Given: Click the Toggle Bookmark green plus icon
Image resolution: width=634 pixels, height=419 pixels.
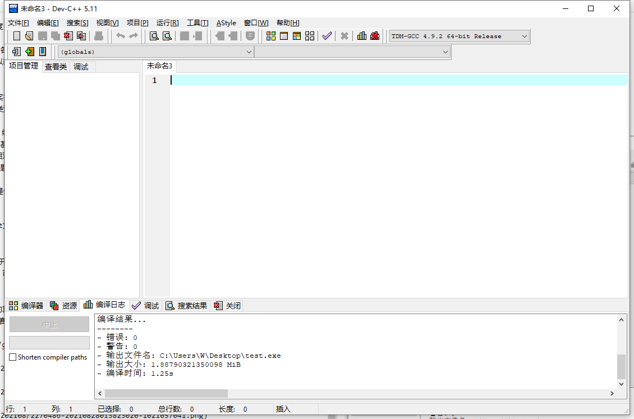Looking at the screenshot, I should [30, 51].
